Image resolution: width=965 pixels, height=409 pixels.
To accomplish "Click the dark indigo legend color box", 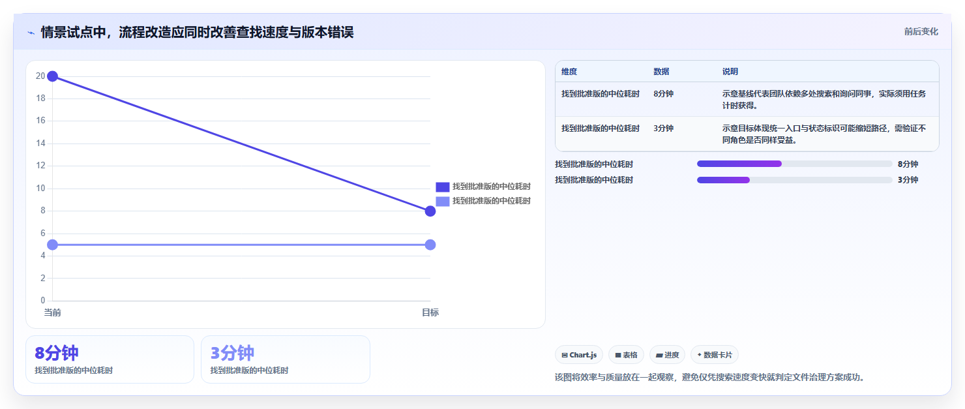I will 443,187.
